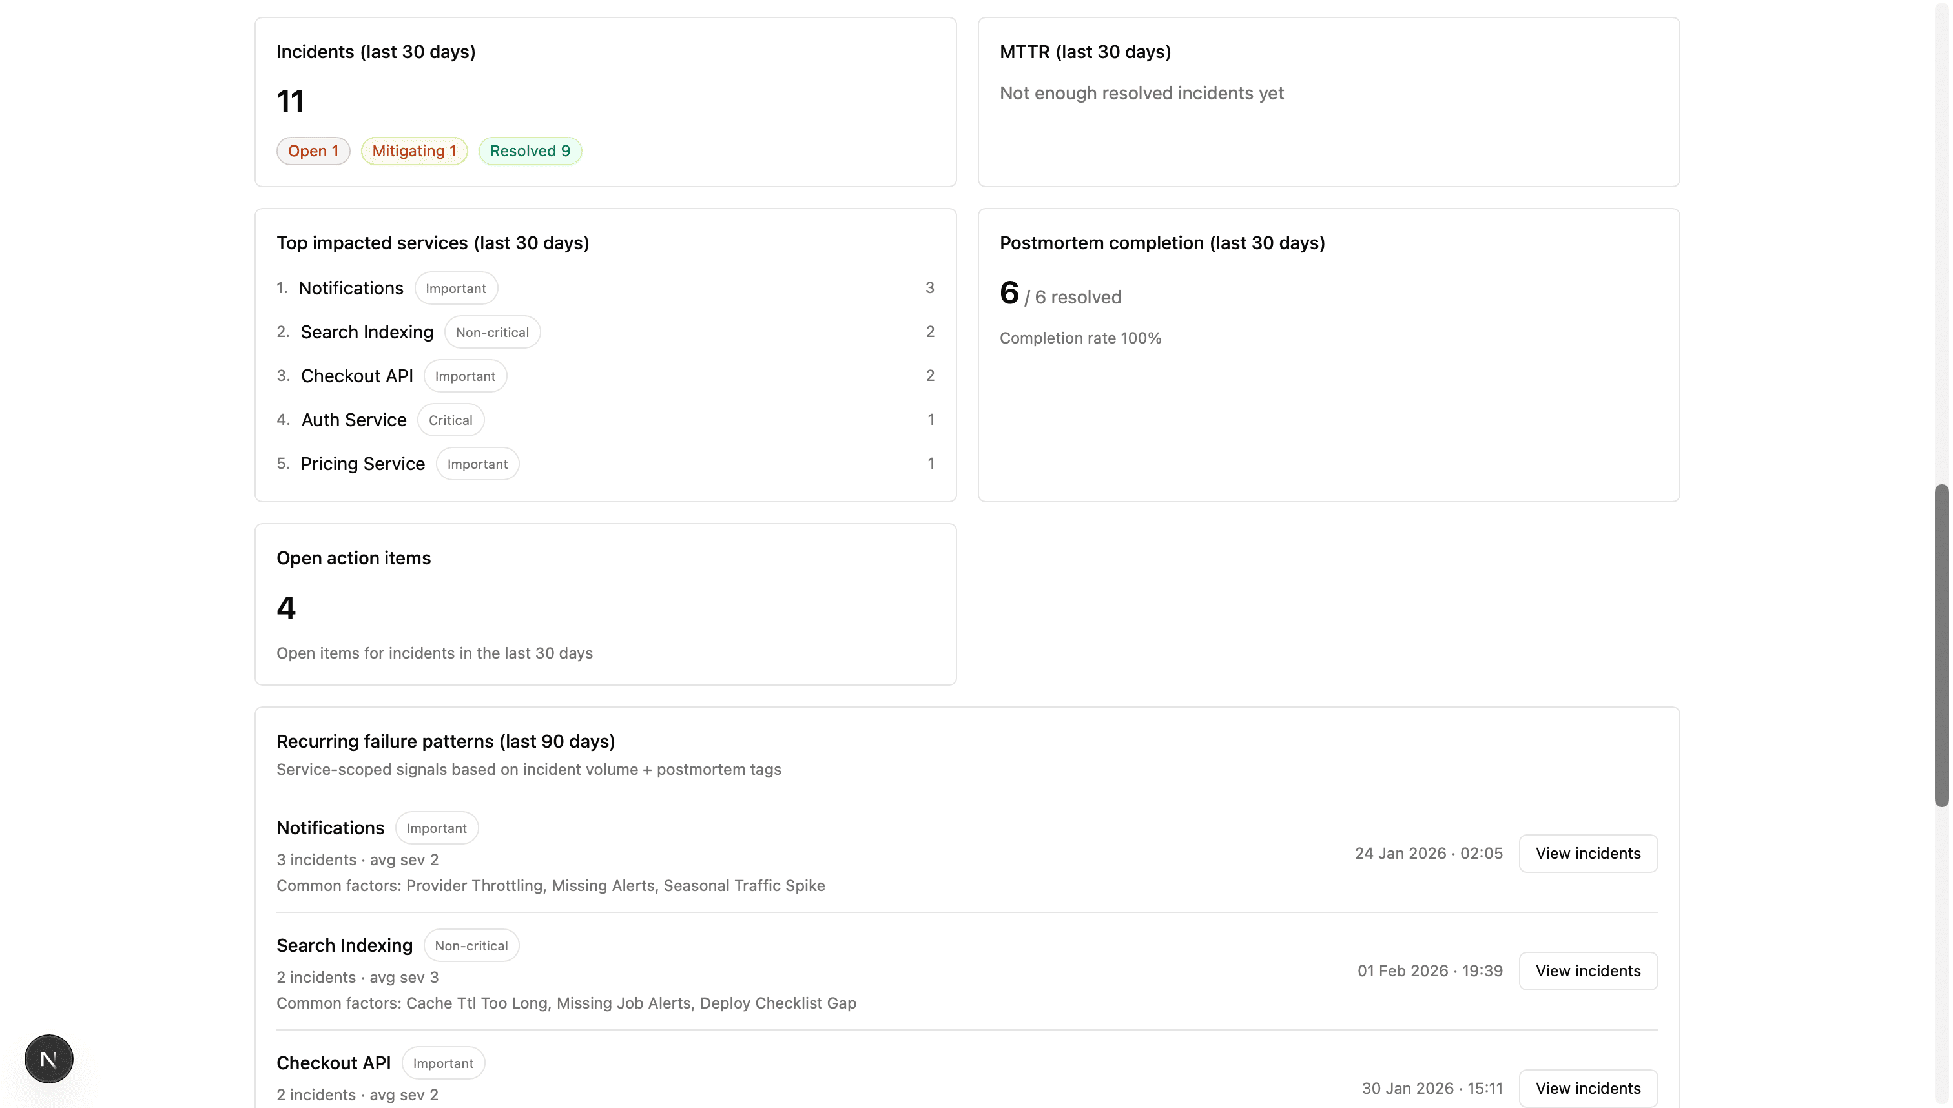
Task: Click the Non-critical badge beside Search Indexing
Action: click(491, 332)
